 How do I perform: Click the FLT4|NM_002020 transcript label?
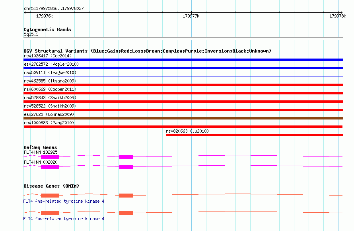[41, 162]
